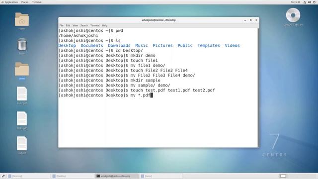Open the Home folder desktop icon
This screenshot has height=179, width=318.
point(22,19)
